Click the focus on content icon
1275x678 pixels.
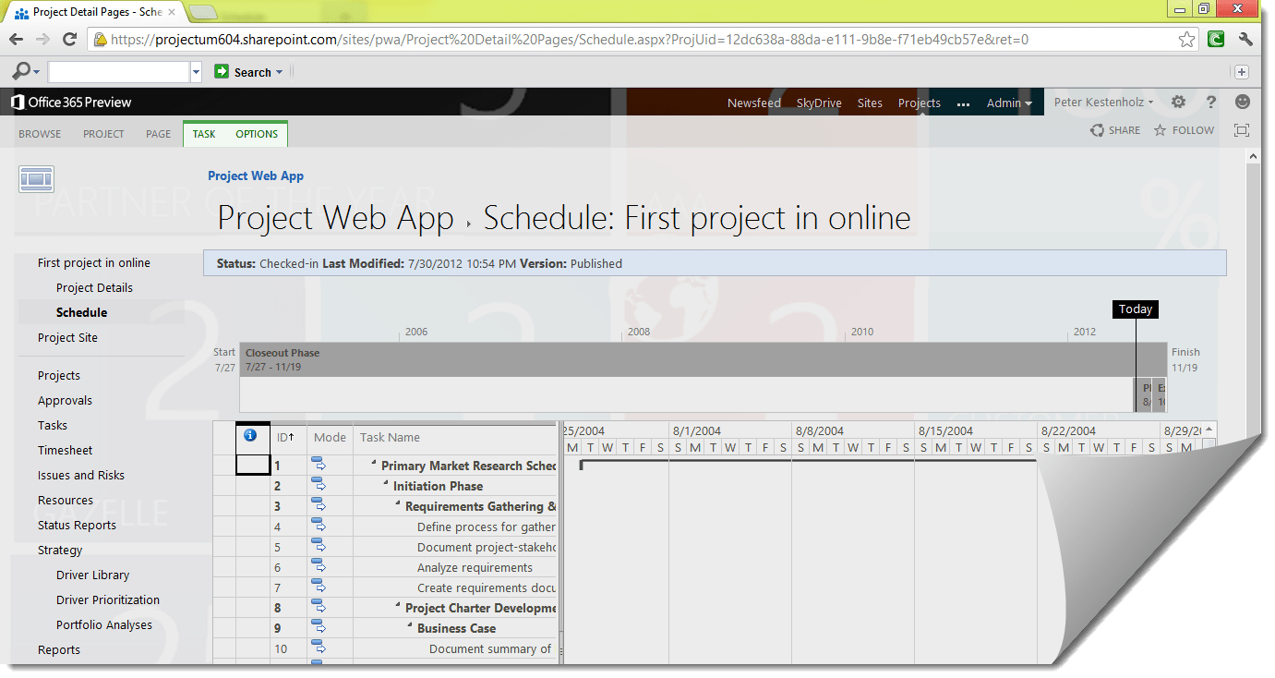tap(1242, 130)
